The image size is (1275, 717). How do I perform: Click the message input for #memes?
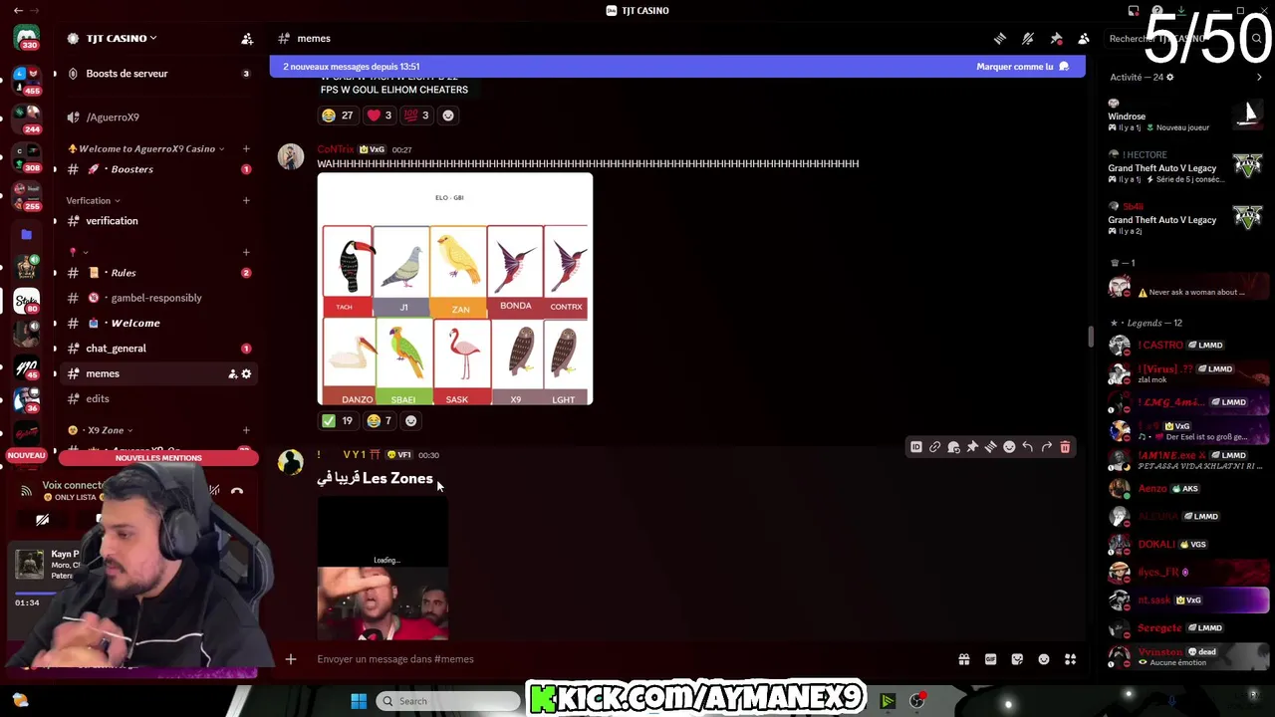click(x=628, y=659)
